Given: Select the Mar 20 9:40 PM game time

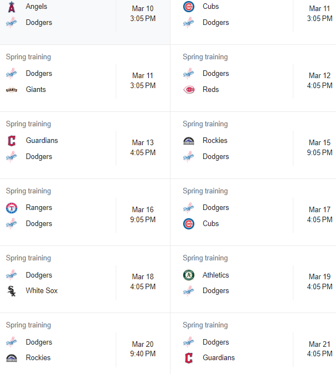Looking at the screenshot, I should pyautogui.click(x=143, y=349).
